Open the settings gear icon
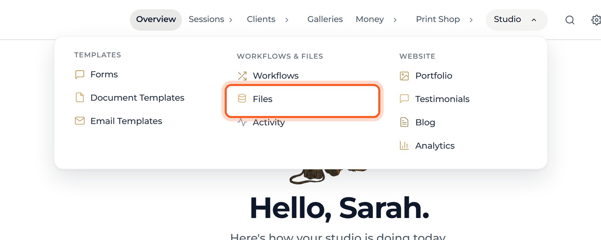 [x=596, y=20]
